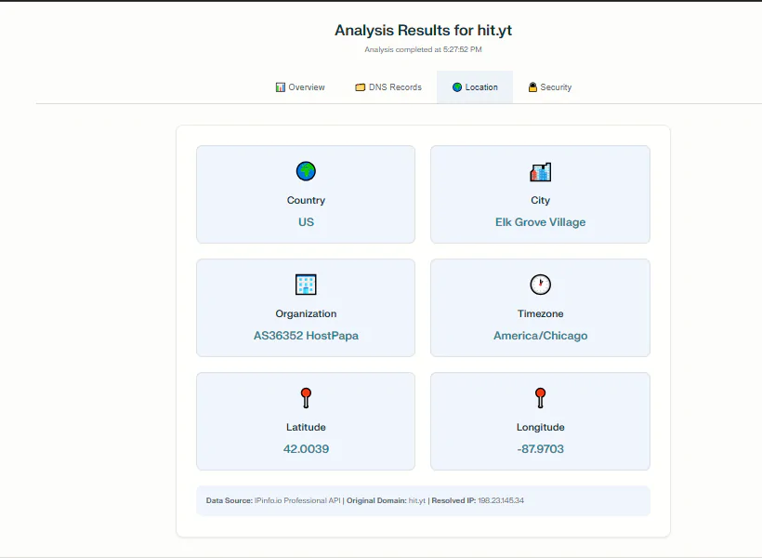Switch to the Location tab
762x558 pixels.
pos(475,87)
